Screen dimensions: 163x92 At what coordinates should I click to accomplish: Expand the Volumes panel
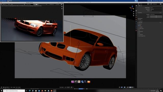click(x=140, y=24)
